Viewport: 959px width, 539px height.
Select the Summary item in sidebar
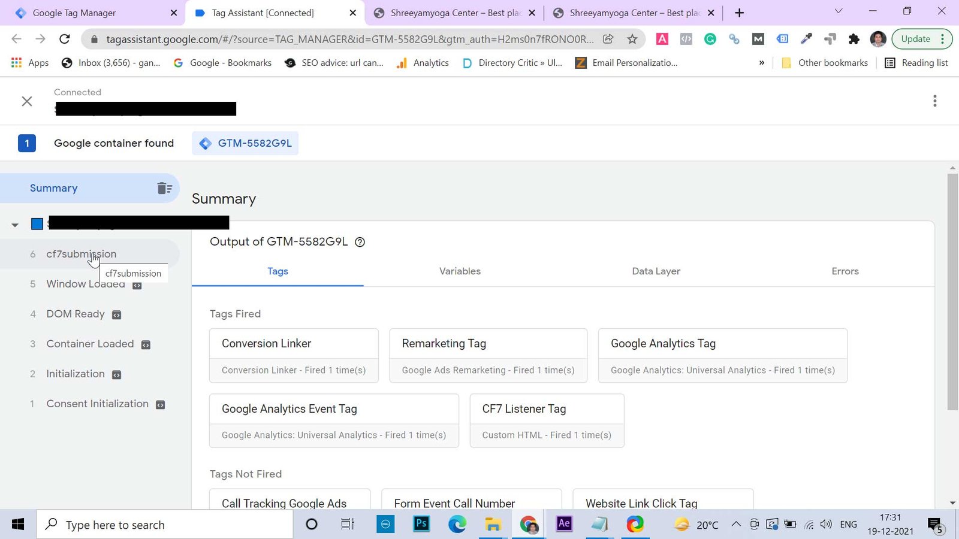[x=90, y=188]
